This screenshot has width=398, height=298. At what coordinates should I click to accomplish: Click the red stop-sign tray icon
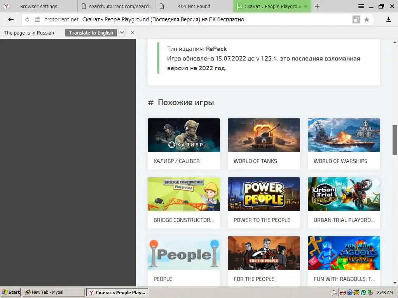click(342, 293)
